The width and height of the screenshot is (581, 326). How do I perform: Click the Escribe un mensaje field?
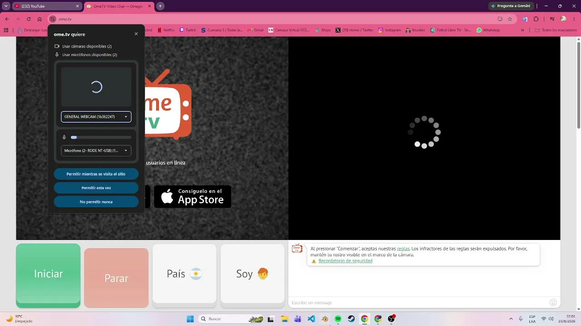pyautogui.click(x=419, y=302)
